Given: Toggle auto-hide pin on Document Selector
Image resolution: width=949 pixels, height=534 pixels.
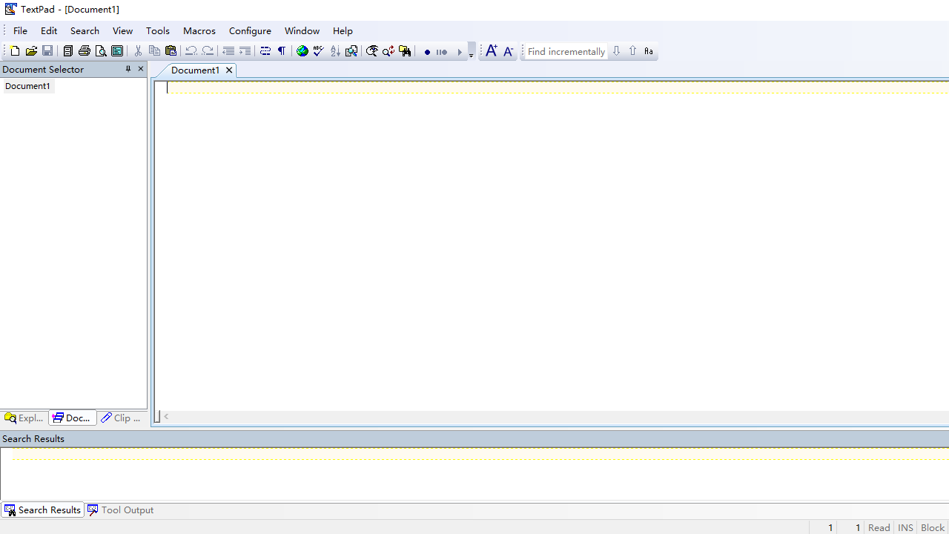Looking at the screenshot, I should pyautogui.click(x=128, y=69).
